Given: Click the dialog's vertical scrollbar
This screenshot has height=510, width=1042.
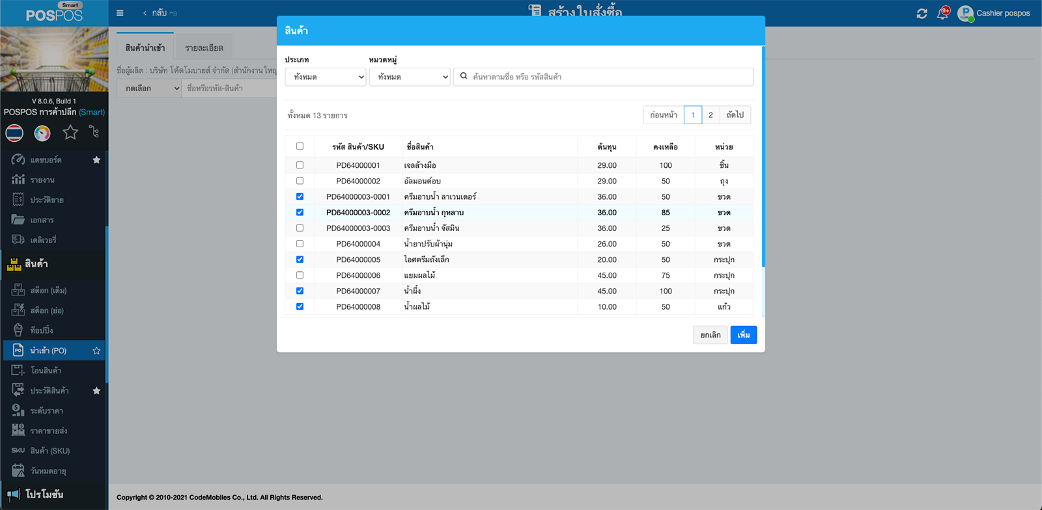Looking at the screenshot, I should [x=763, y=156].
